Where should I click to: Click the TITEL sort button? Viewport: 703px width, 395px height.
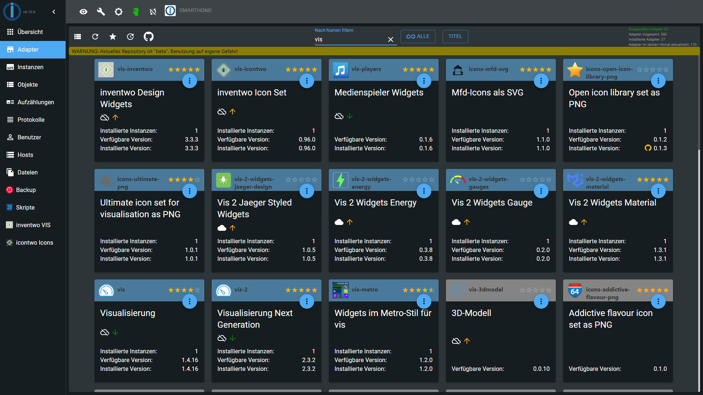coord(455,37)
